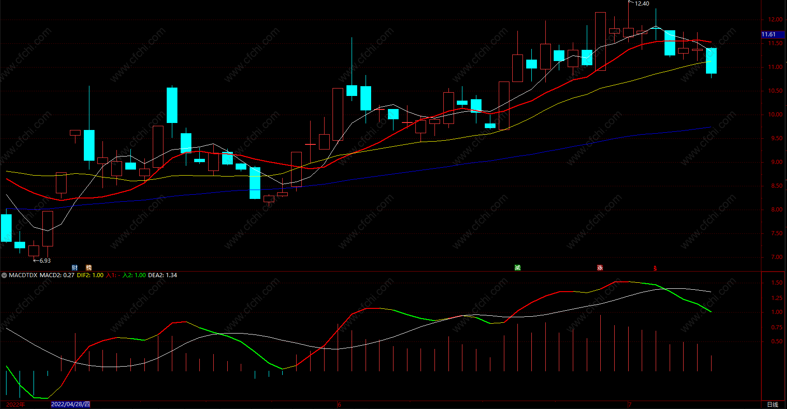Click the DIF2: 1.00 value
This screenshot has width=787, height=409.
click(x=90, y=275)
